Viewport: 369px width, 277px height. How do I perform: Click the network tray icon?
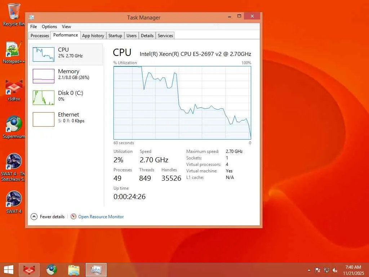[326, 270]
